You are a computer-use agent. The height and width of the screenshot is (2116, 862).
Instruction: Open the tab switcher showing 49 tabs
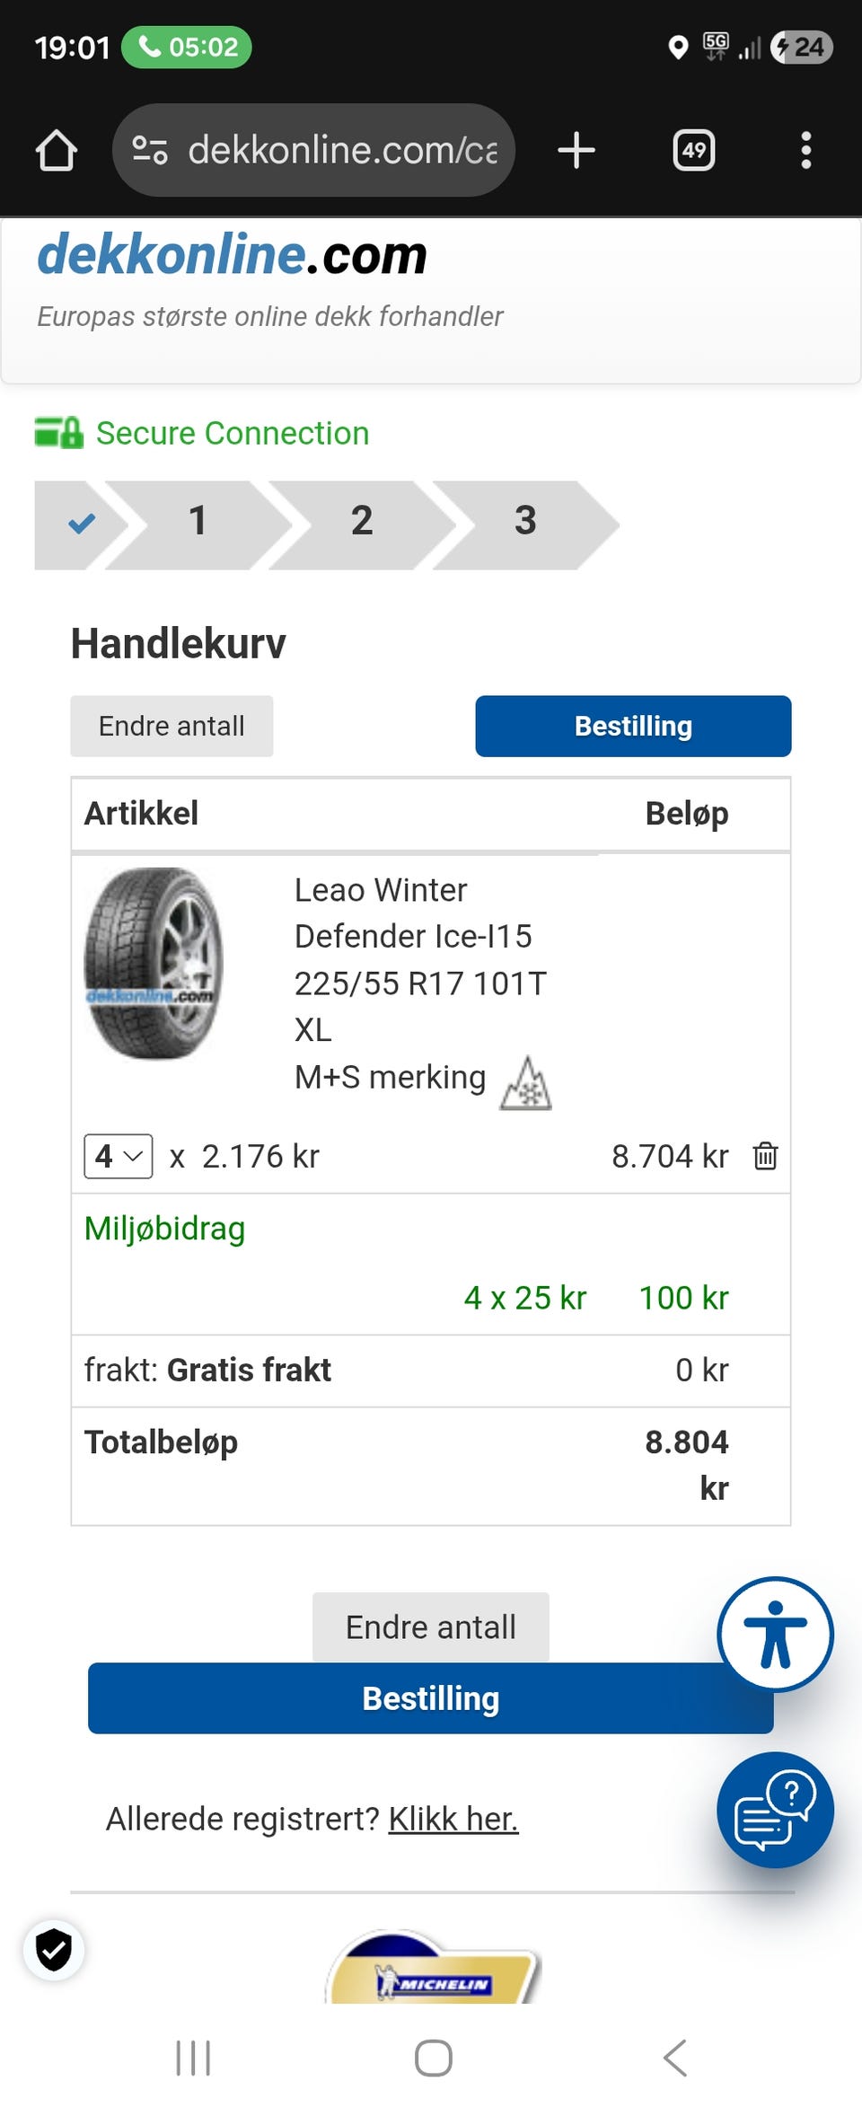(x=693, y=150)
